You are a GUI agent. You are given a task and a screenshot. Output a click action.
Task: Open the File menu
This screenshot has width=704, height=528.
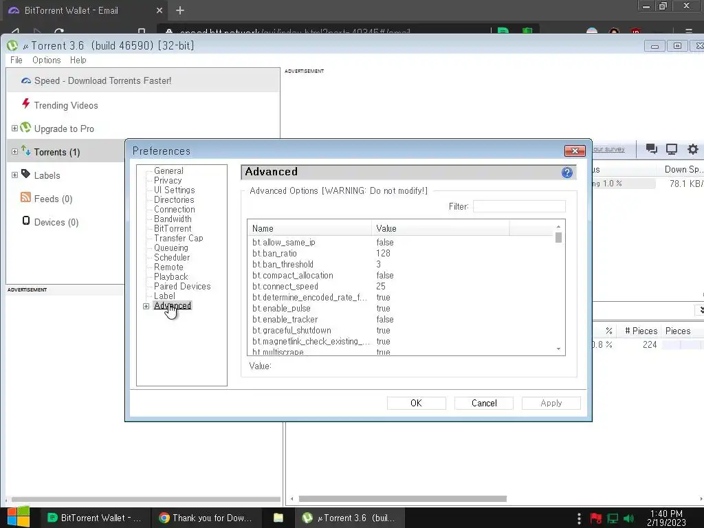(x=16, y=60)
